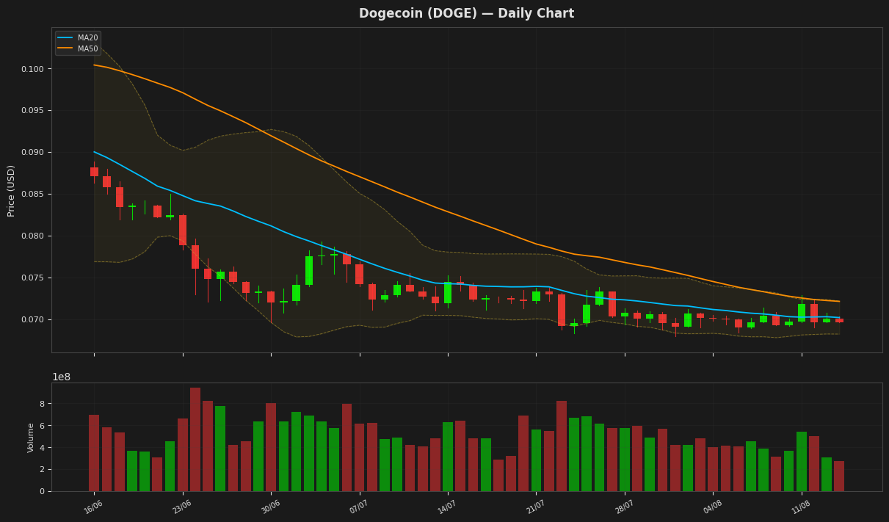The height and width of the screenshot is (522, 889).
Task: Click the volume axis tick 0
Action: tap(42, 492)
